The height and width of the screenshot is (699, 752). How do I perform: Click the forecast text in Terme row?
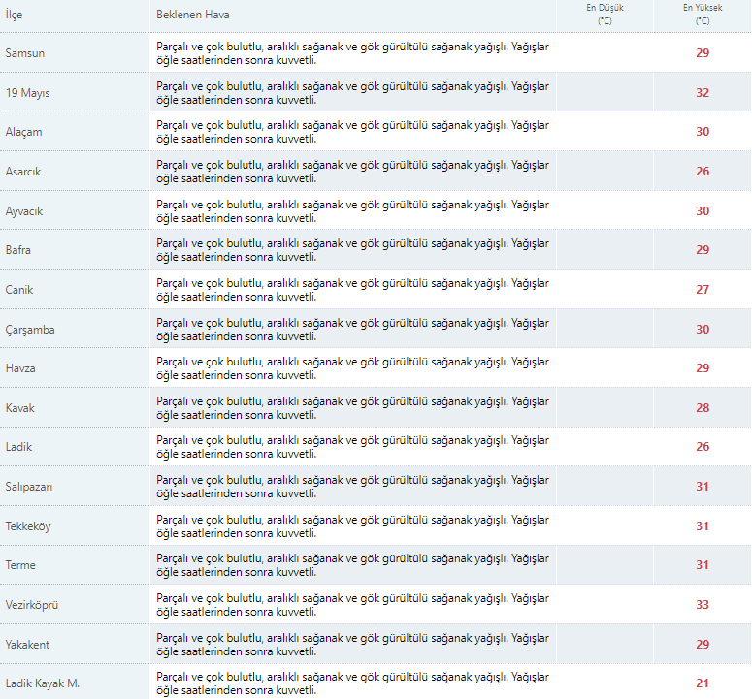click(x=352, y=566)
